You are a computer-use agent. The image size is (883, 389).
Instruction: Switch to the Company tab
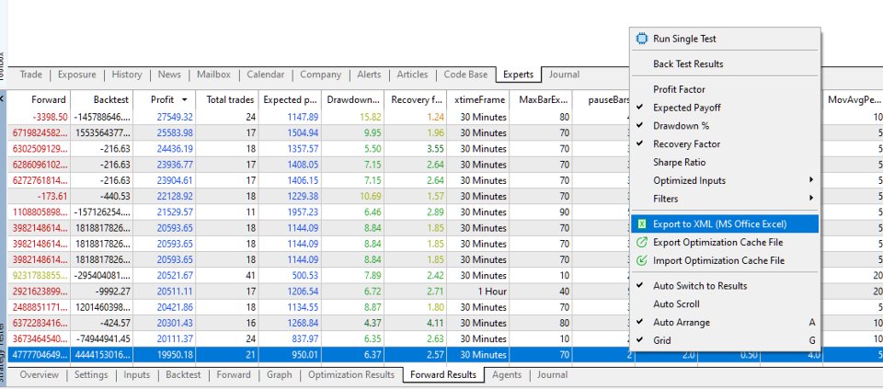coord(320,74)
